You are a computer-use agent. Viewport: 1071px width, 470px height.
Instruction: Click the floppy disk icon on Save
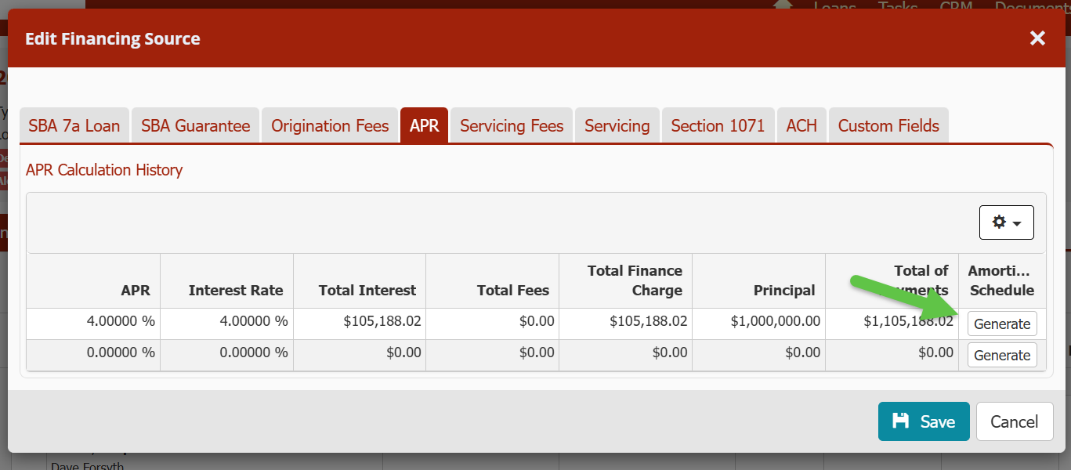901,421
